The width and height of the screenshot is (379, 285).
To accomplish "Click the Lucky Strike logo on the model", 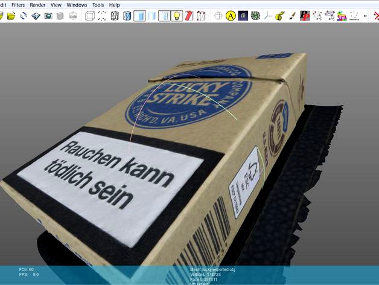I will (189, 98).
